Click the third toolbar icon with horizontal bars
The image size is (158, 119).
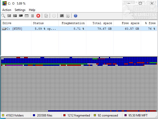[x=15, y=16]
